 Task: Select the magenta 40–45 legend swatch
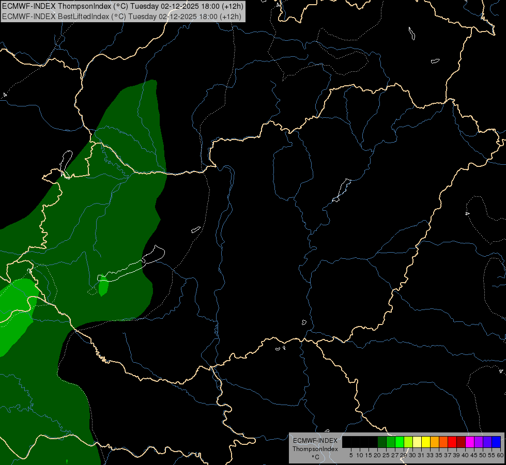coord(470,442)
